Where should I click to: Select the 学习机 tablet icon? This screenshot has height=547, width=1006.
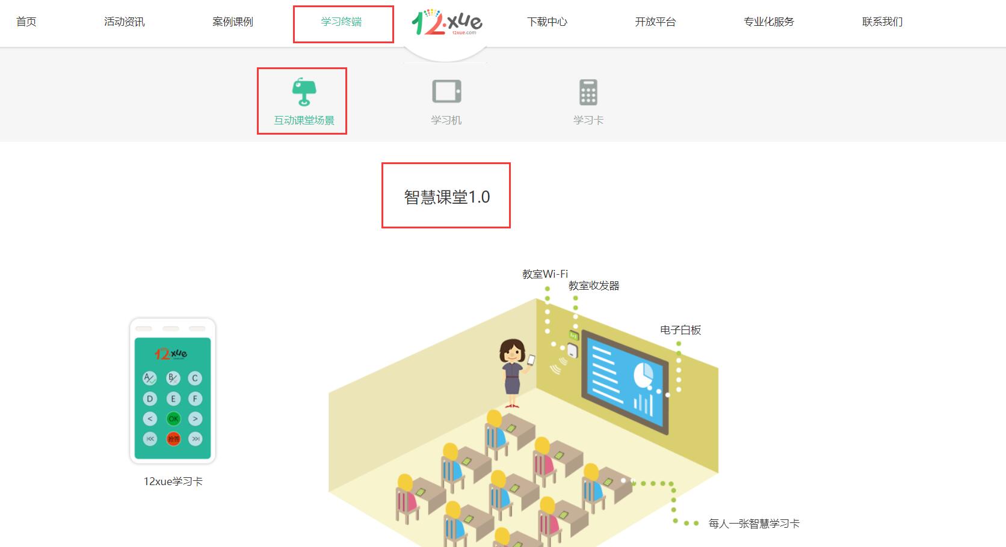coord(446,92)
